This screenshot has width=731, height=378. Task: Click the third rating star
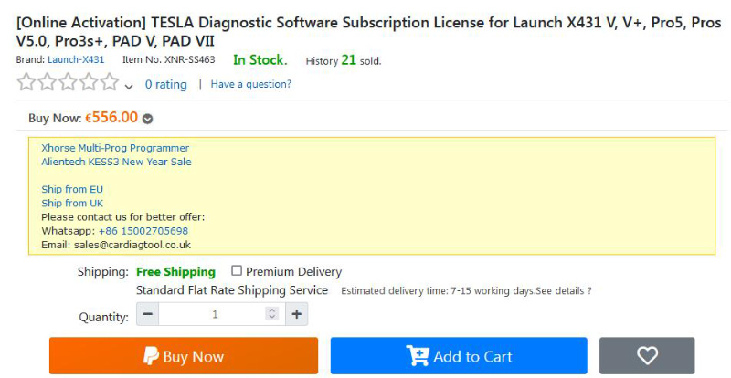tap(68, 82)
